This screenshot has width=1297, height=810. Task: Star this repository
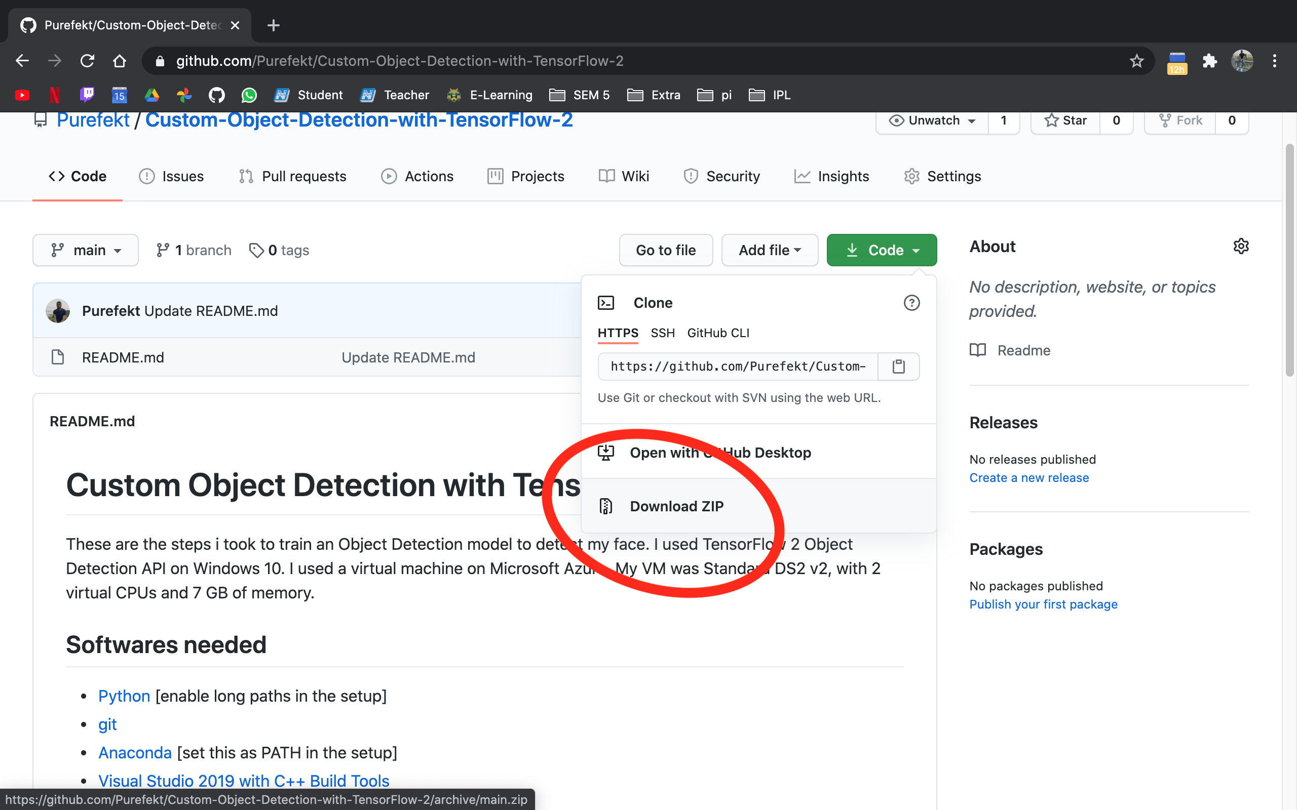pos(1065,120)
